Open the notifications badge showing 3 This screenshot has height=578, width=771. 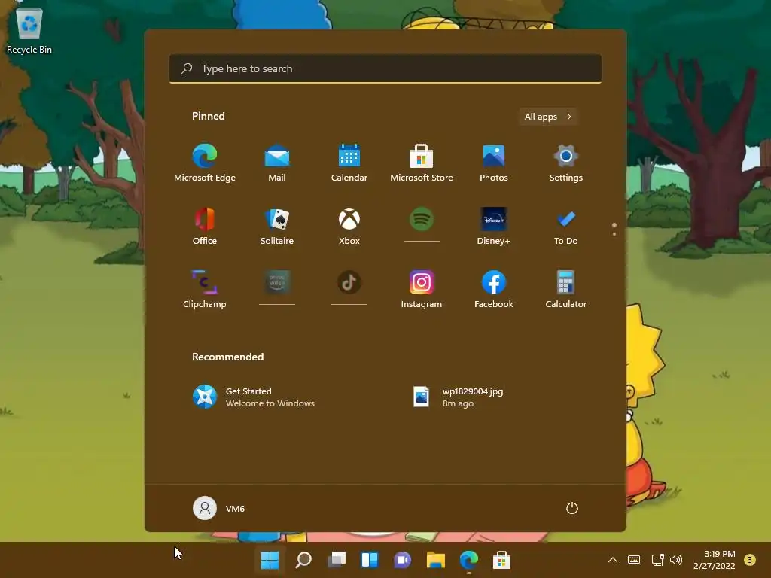click(x=749, y=560)
